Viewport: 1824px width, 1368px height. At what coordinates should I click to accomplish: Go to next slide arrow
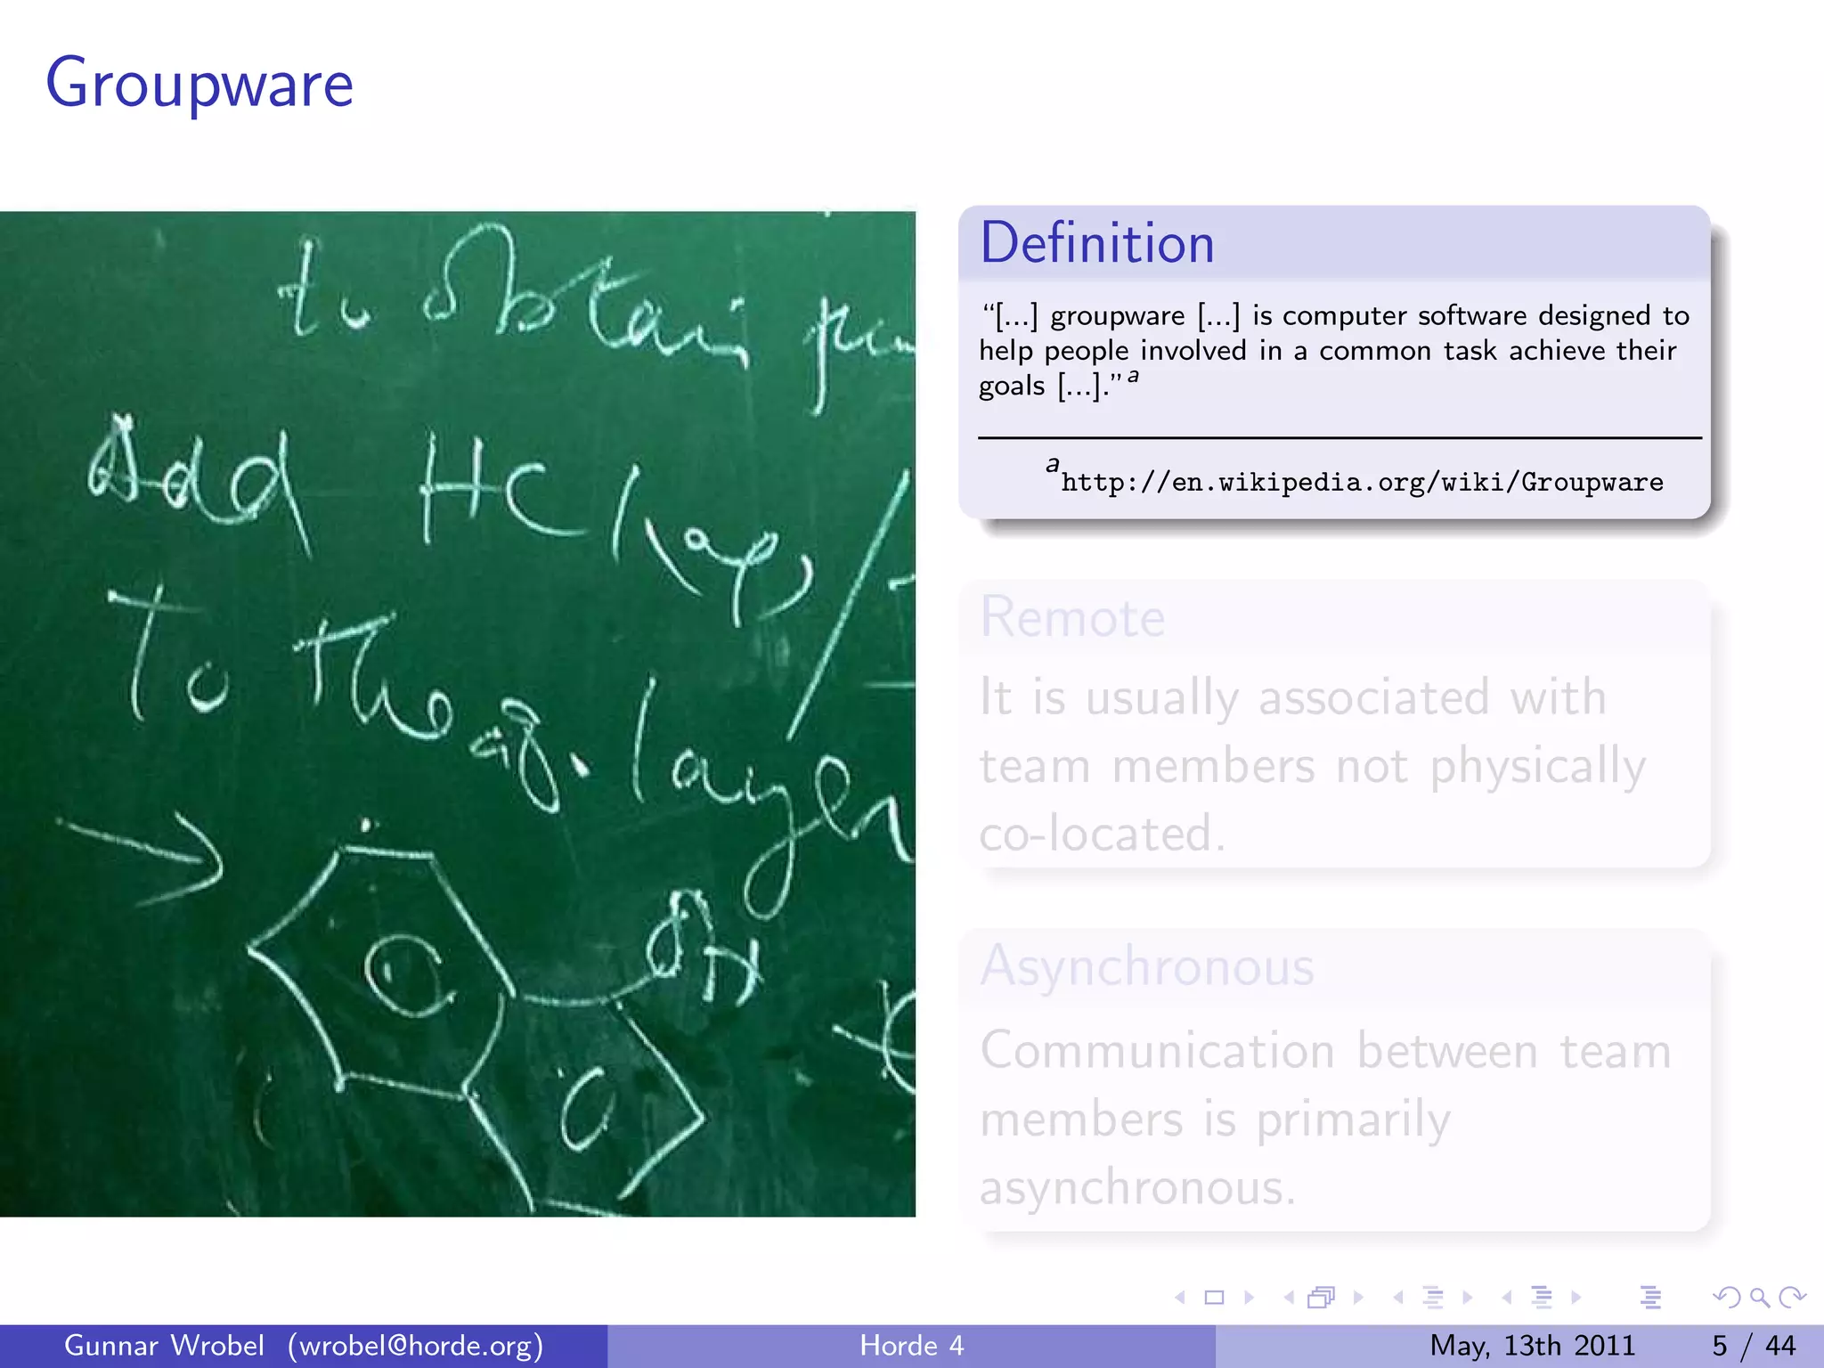(x=1249, y=1298)
